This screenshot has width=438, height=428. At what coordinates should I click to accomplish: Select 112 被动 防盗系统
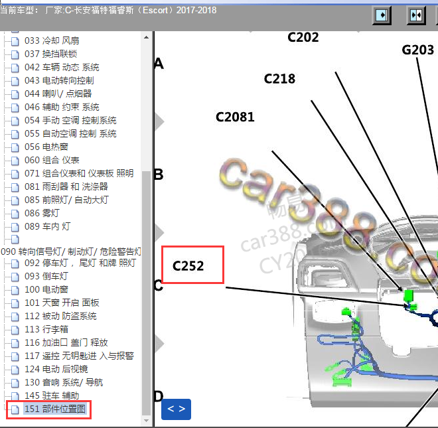tap(60, 317)
